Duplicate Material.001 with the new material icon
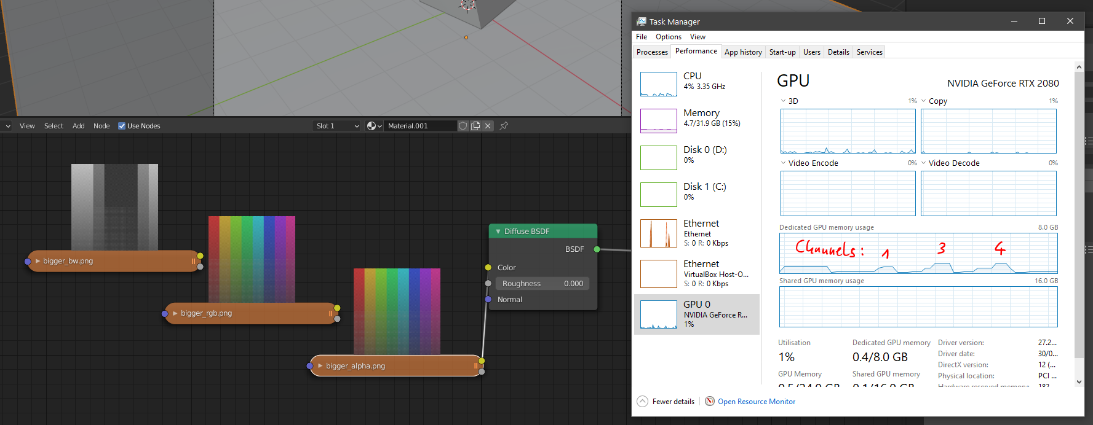 pos(475,126)
